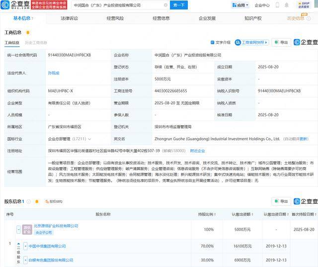Expand 企业总部管理 industry classification dropdown
The width and height of the screenshot is (318, 267).
pos(89,139)
